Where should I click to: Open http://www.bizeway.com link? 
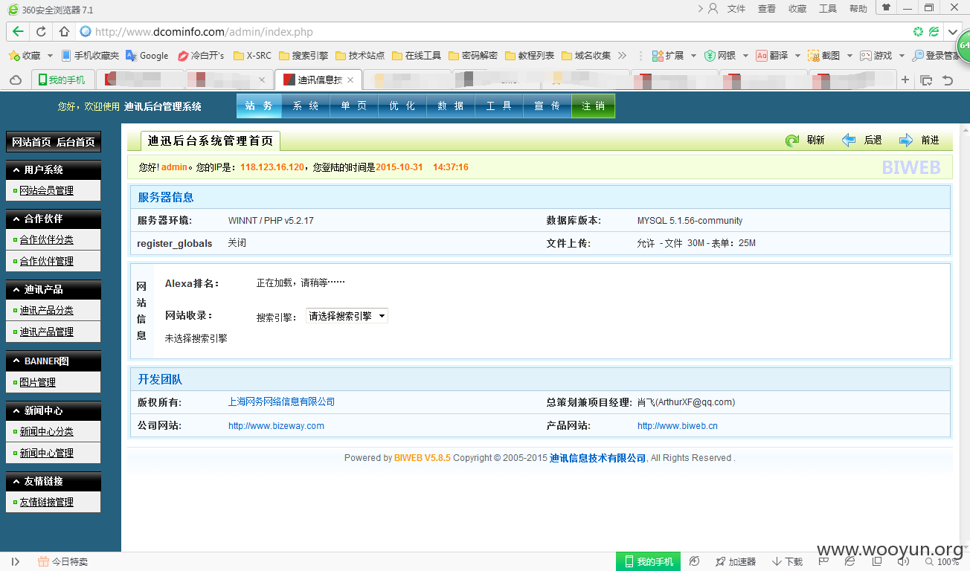point(276,426)
